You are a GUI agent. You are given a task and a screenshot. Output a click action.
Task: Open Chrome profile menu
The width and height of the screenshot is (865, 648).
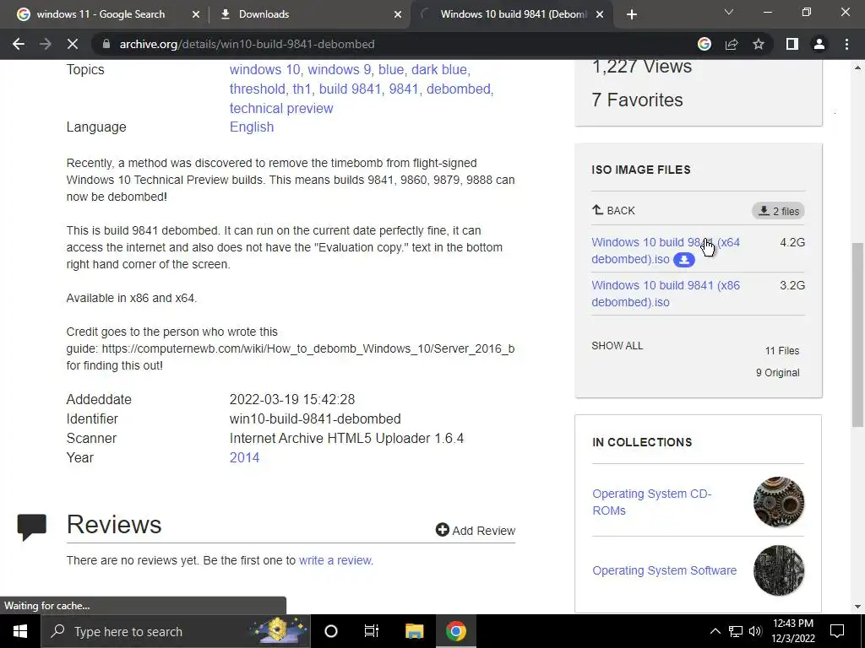pyautogui.click(x=819, y=44)
